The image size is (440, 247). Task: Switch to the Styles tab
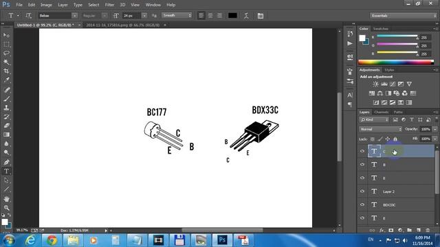pos(389,70)
